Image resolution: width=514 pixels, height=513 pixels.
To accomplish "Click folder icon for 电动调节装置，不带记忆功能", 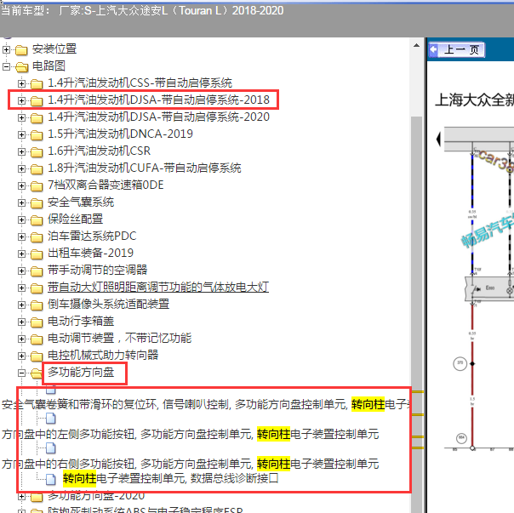I will (37, 340).
